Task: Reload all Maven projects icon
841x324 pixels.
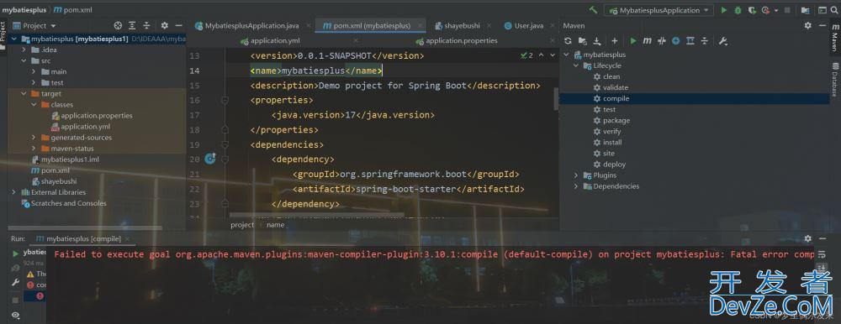Action: tap(569, 40)
